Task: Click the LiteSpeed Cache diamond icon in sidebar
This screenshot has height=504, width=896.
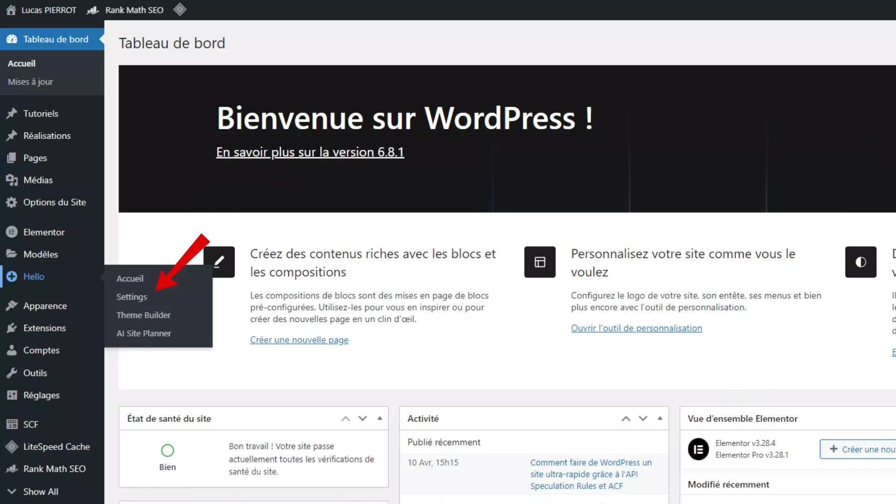Action: click(12, 447)
